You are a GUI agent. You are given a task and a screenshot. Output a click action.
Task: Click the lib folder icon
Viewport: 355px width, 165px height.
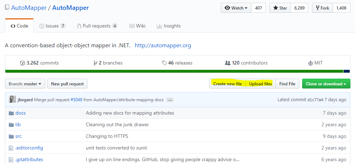[11, 125]
